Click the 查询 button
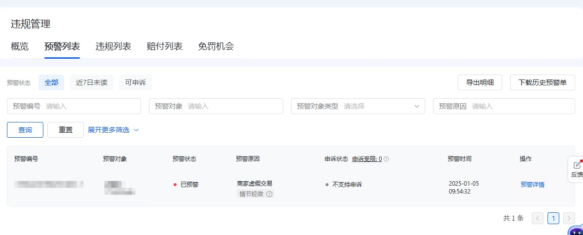The height and width of the screenshot is (235, 583). tap(25, 130)
